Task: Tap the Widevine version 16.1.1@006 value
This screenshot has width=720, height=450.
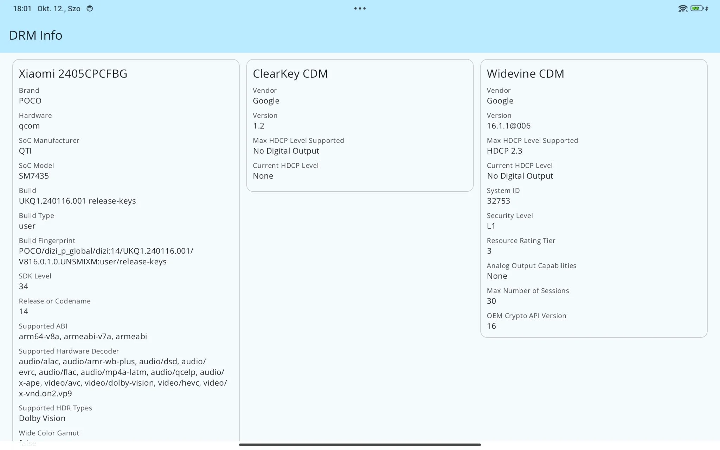Action: click(x=508, y=126)
